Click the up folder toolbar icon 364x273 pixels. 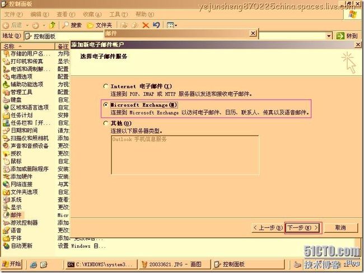[53, 25]
